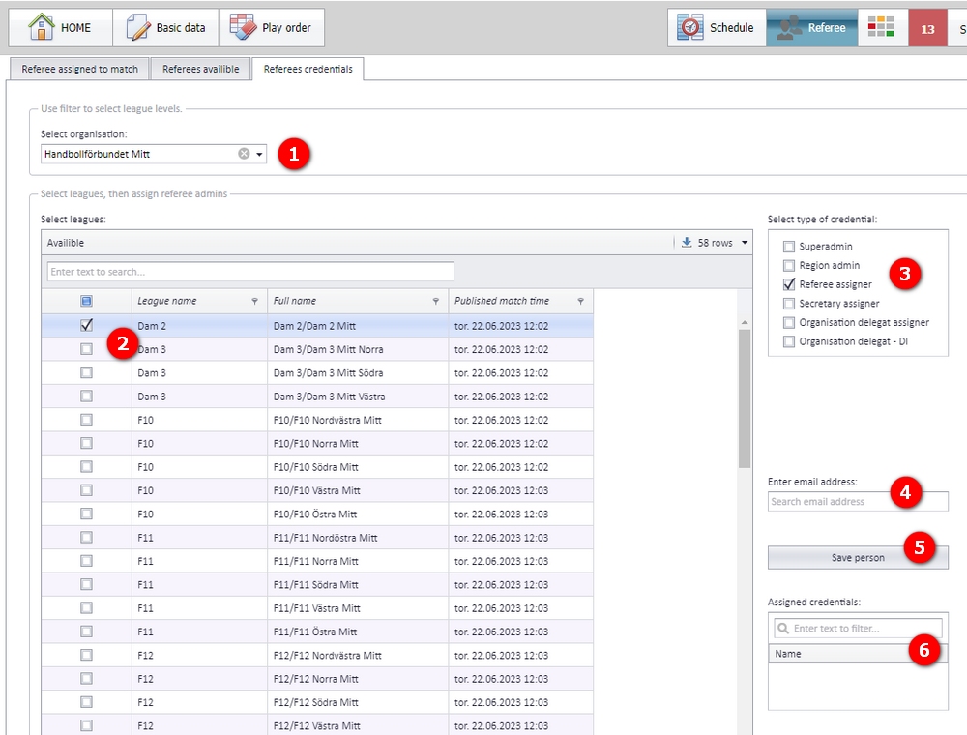The image size is (967, 735).
Task: Clear the selected organisation with the X icon
Action: pos(245,154)
